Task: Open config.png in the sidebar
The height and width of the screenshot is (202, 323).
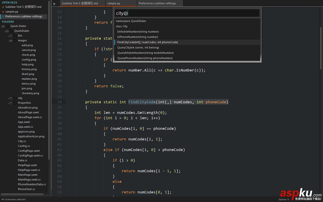Action: pyautogui.click(x=29, y=60)
